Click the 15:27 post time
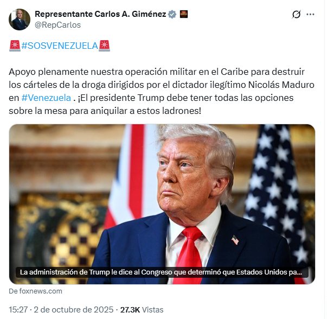The width and height of the screenshot is (327, 319). point(18,310)
